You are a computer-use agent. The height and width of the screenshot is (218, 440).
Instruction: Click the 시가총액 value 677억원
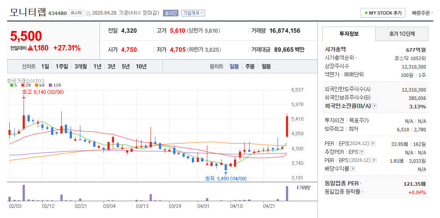tap(416, 50)
